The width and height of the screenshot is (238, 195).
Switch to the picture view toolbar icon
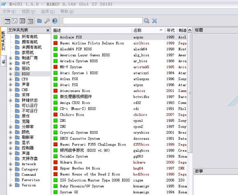15,21
